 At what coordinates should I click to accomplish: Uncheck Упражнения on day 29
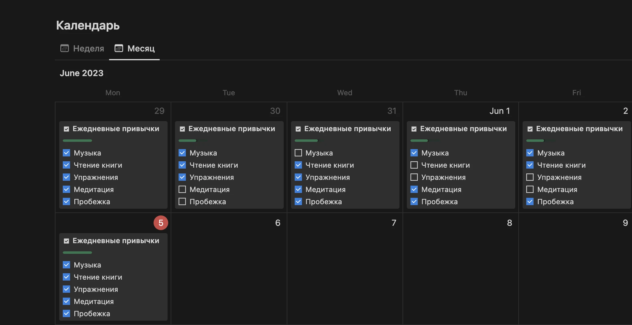click(x=66, y=177)
